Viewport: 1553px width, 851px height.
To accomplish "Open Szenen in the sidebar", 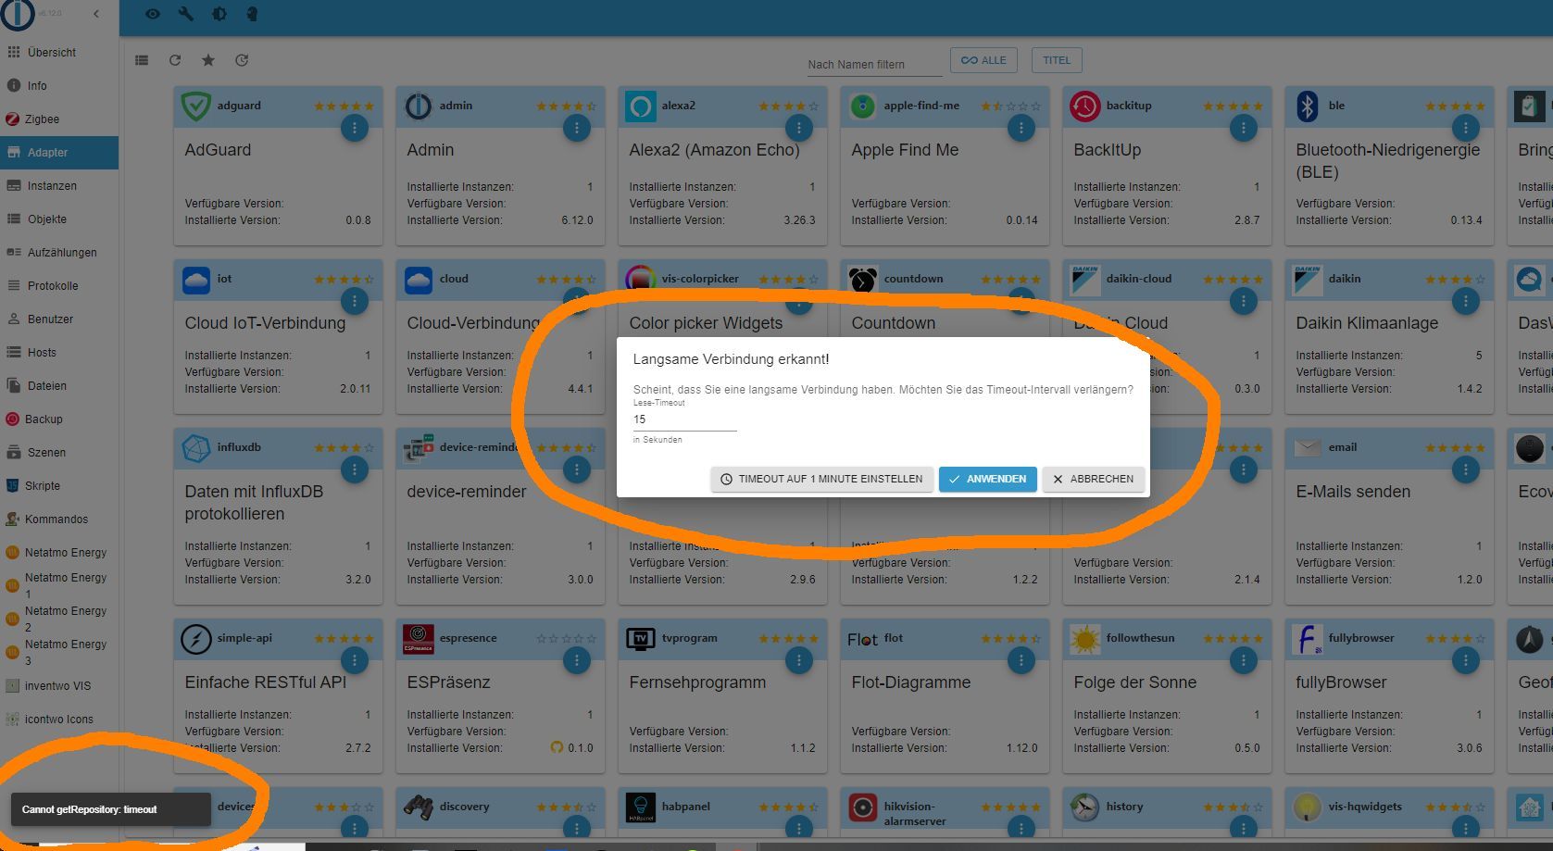I will pyautogui.click(x=59, y=453).
